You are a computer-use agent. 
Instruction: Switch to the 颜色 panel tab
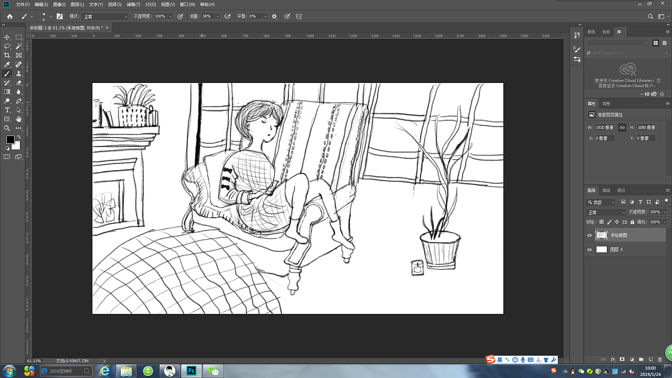(592, 31)
